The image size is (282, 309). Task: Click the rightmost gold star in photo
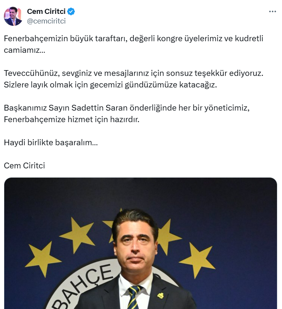click(198, 260)
